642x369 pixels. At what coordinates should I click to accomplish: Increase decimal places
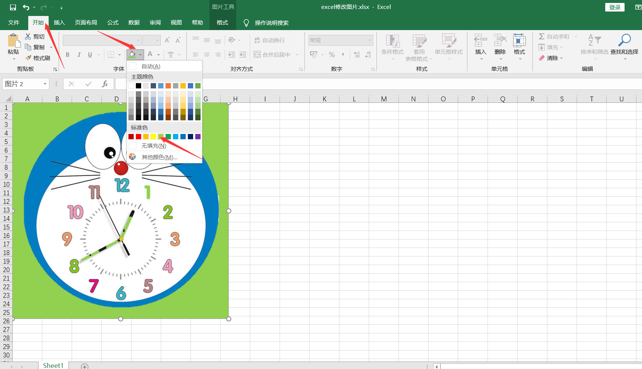pyautogui.click(x=357, y=55)
